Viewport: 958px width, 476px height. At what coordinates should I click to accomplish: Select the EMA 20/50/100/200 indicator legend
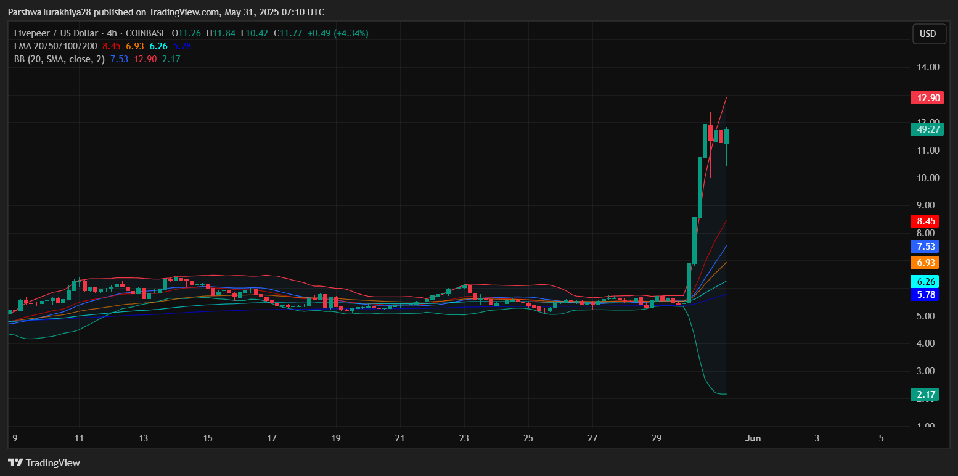[x=55, y=46]
